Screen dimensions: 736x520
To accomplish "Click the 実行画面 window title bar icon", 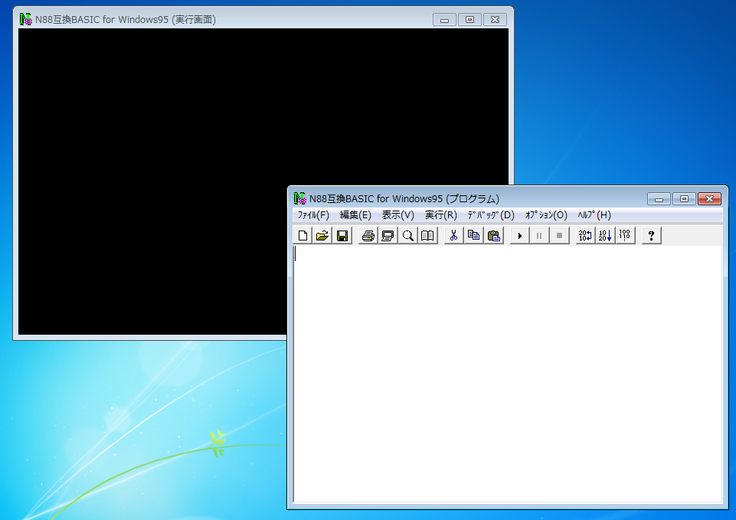I will [26, 19].
